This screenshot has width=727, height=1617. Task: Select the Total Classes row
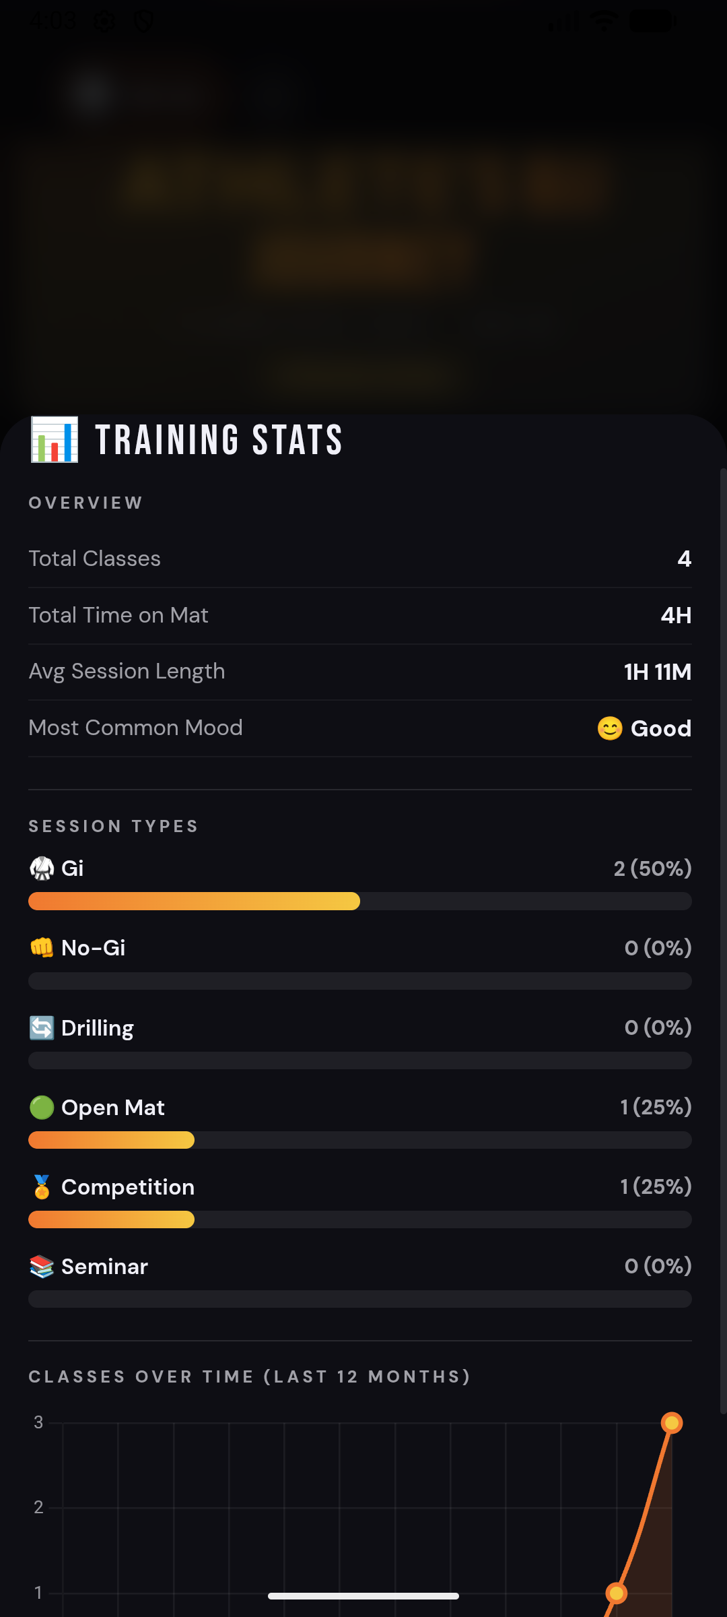tap(360, 558)
